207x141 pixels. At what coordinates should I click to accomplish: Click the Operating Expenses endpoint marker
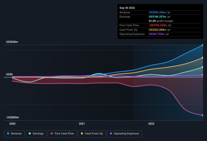click(202, 75)
